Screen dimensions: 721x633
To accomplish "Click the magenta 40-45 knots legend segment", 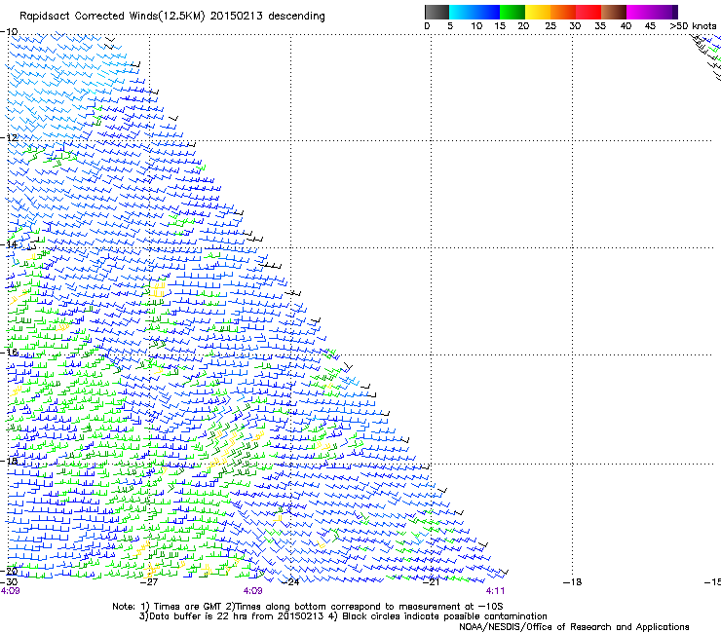I will coord(639,12).
